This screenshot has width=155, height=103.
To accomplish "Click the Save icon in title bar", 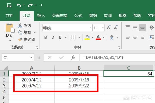I will [9, 5].
